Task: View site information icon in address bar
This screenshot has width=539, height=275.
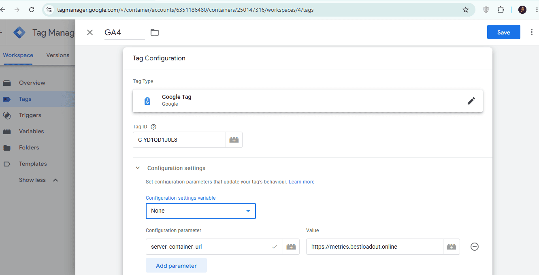Action: pyautogui.click(x=49, y=10)
